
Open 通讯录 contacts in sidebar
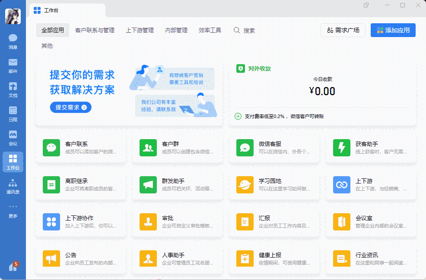13,186
